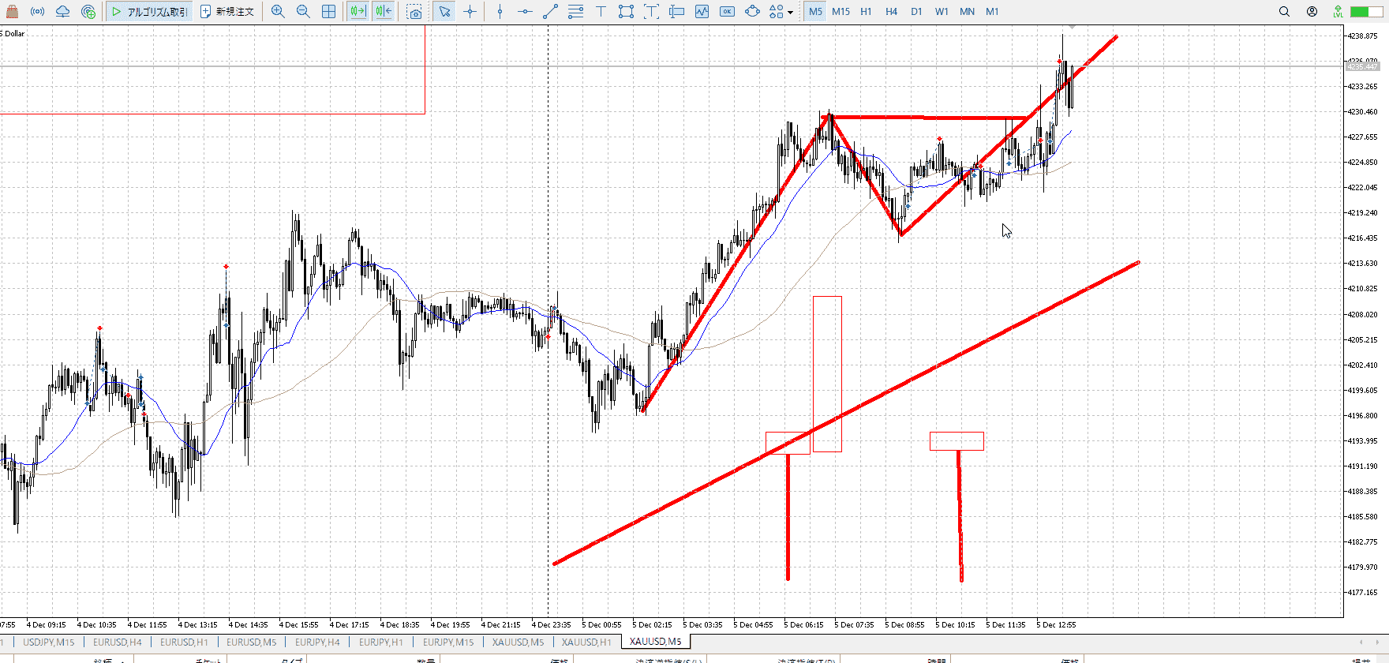Switch to the USDJPY,M15 chart tab
Image resolution: width=1389 pixels, height=663 pixels.
(48, 642)
